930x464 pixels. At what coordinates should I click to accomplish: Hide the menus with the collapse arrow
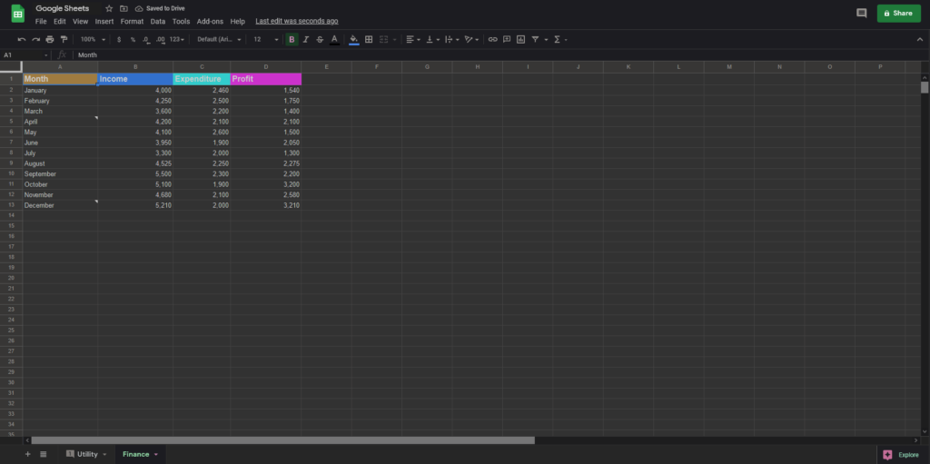pyautogui.click(x=920, y=39)
